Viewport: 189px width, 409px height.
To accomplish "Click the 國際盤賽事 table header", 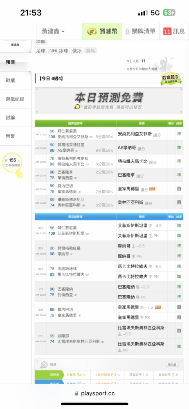I will 75,123.
